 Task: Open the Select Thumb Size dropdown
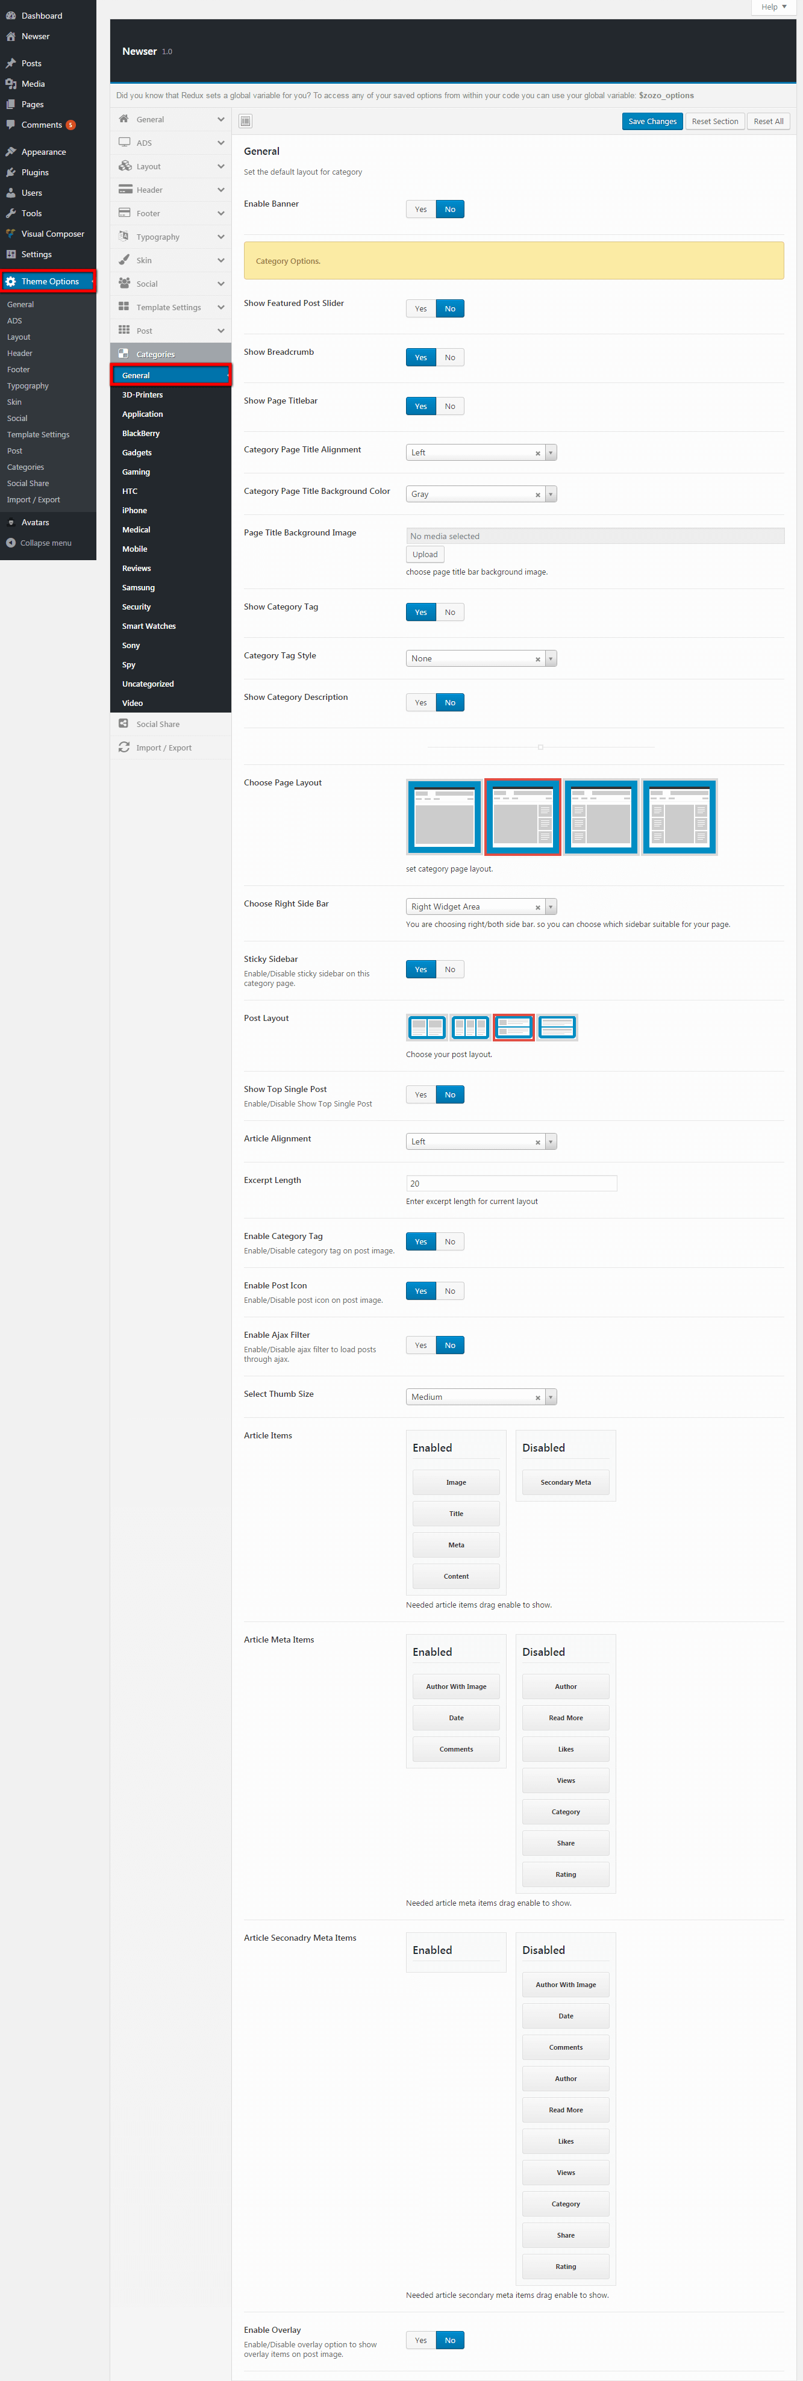(481, 1397)
